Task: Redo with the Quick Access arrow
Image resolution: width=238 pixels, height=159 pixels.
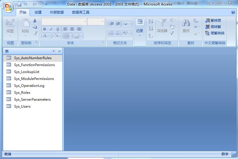Action: point(35,5)
